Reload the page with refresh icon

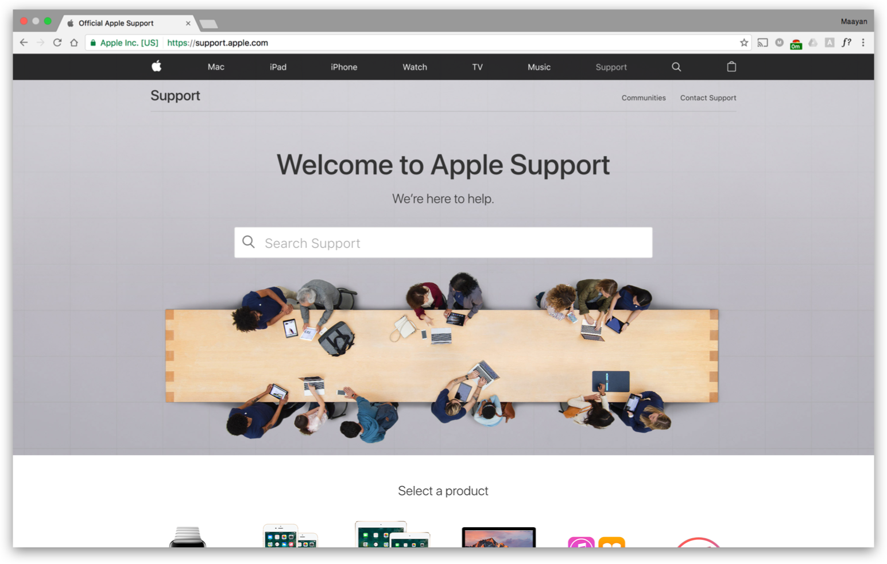coord(57,42)
